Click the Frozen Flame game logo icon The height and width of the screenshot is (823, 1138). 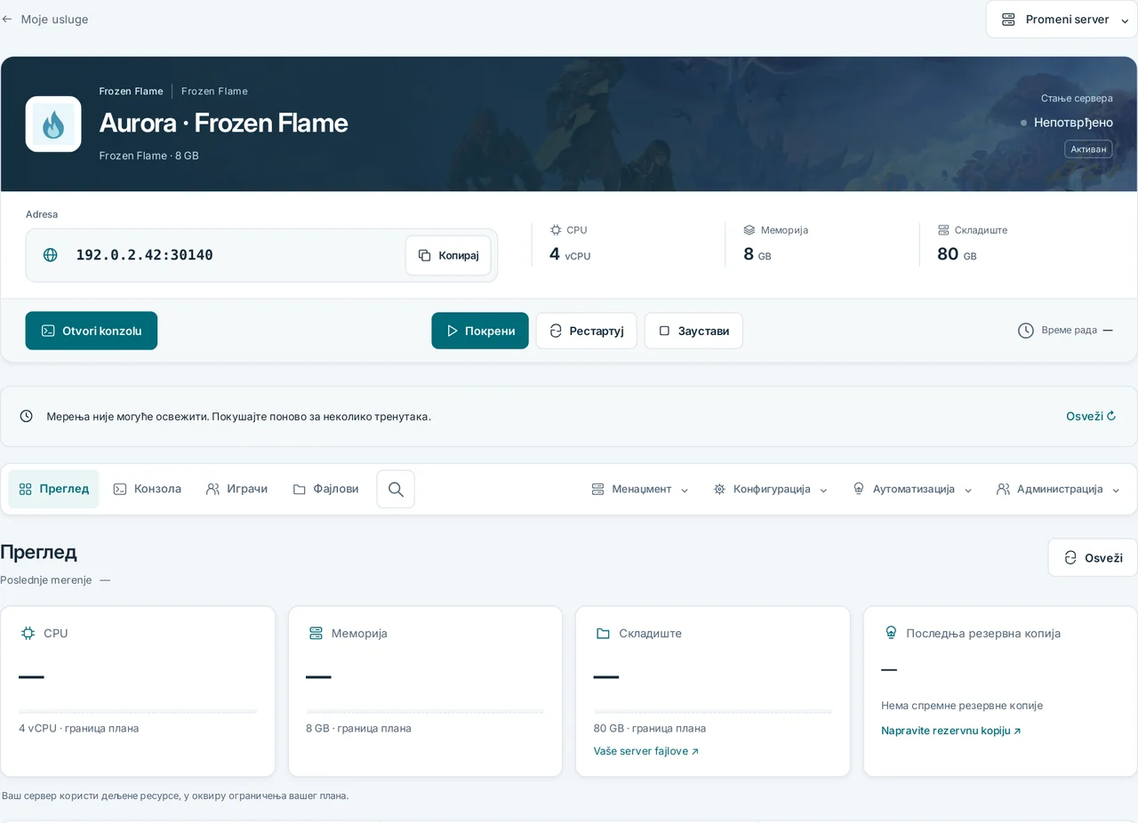[x=53, y=124]
